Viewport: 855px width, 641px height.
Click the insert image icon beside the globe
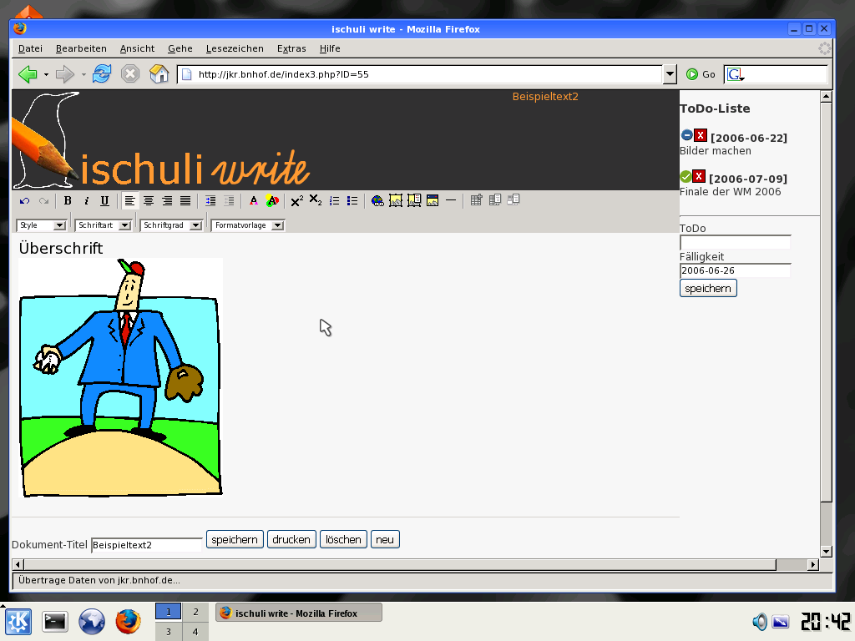tap(395, 200)
